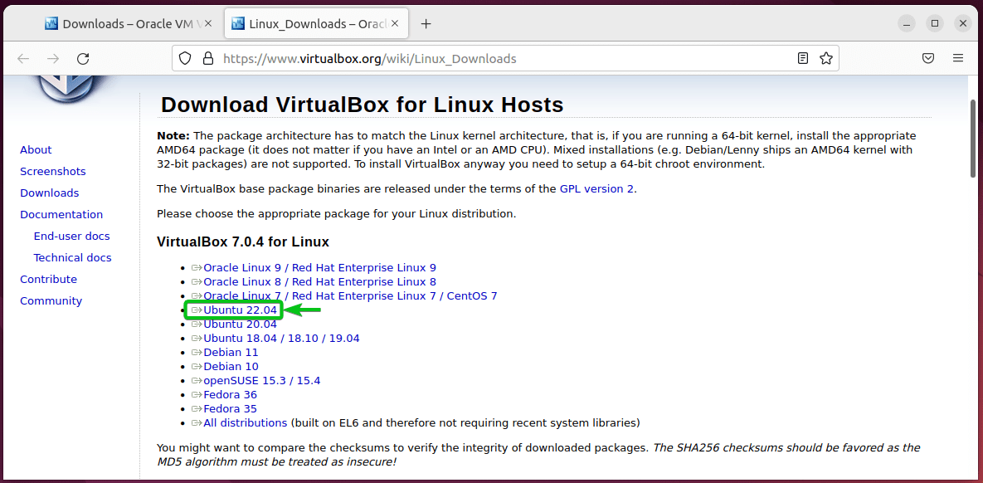
Task: Open the Screenshots sidebar link
Action: coord(52,171)
